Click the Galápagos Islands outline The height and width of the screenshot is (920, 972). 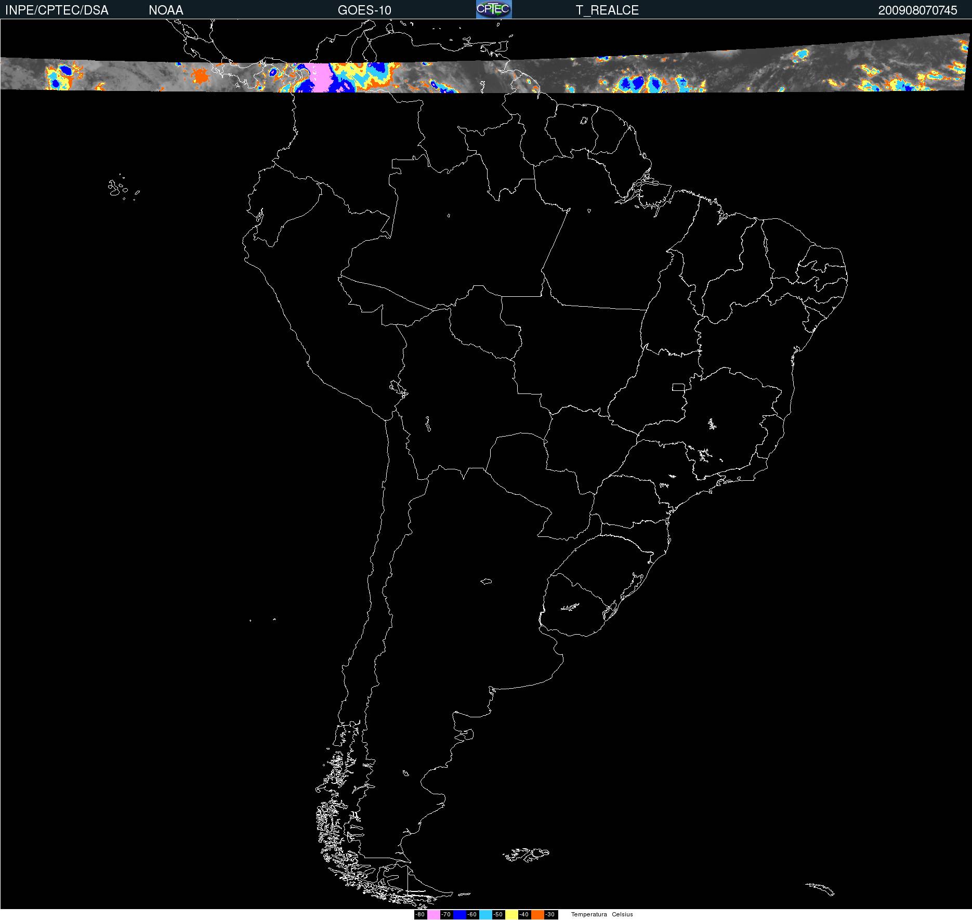pyautogui.click(x=120, y=188)
